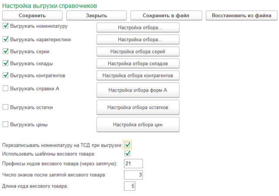Click the Выгружать номенклатуру label
Viewport: 279px width, 196px height.
pyautogui.click(x=39, y=26)
